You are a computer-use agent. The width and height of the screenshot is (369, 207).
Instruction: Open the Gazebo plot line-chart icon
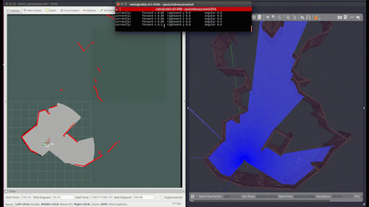(x=352, y=17)
